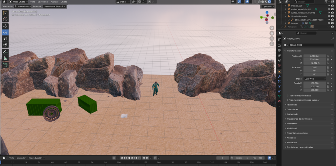This screenshot has width=336, height=166.
Task: Open the Agregar menu
Action: click(x=54, y=2)
